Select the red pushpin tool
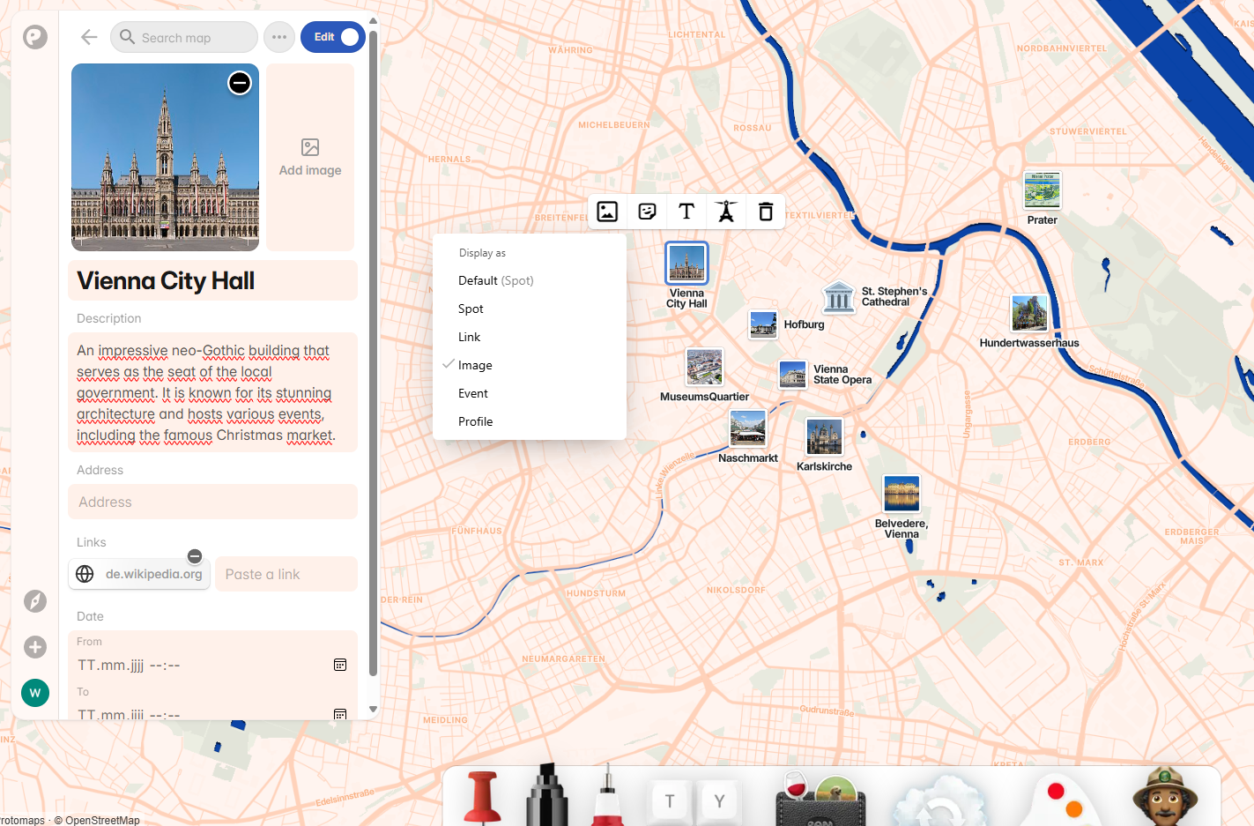This screenshot has width=1254, height=826. pyautogui.click(x=482, y=796)
